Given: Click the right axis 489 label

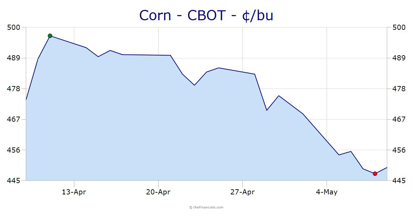Looking at the screenshot, I should [x=399, y=58].
